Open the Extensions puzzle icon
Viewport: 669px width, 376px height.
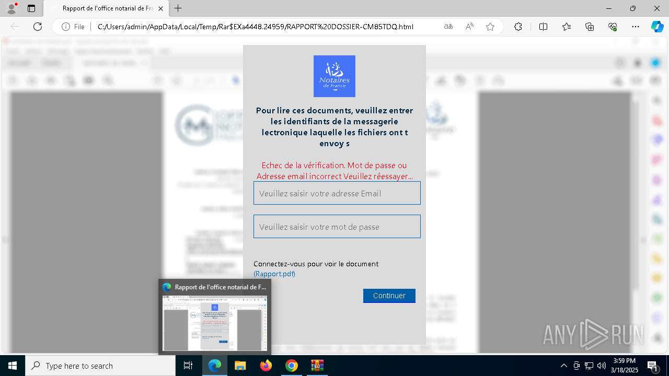pos(518,27)
